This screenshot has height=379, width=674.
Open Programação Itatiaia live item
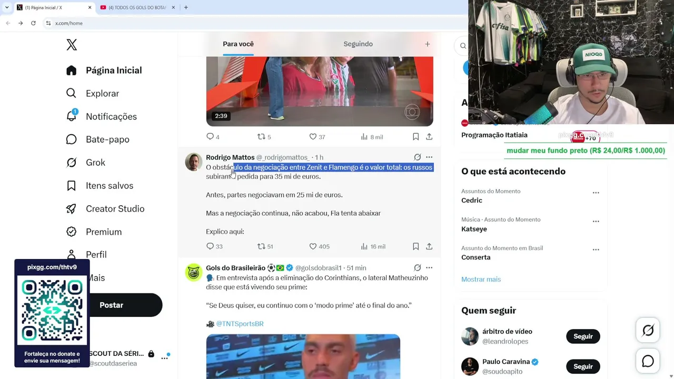click(x=494, y=135)
